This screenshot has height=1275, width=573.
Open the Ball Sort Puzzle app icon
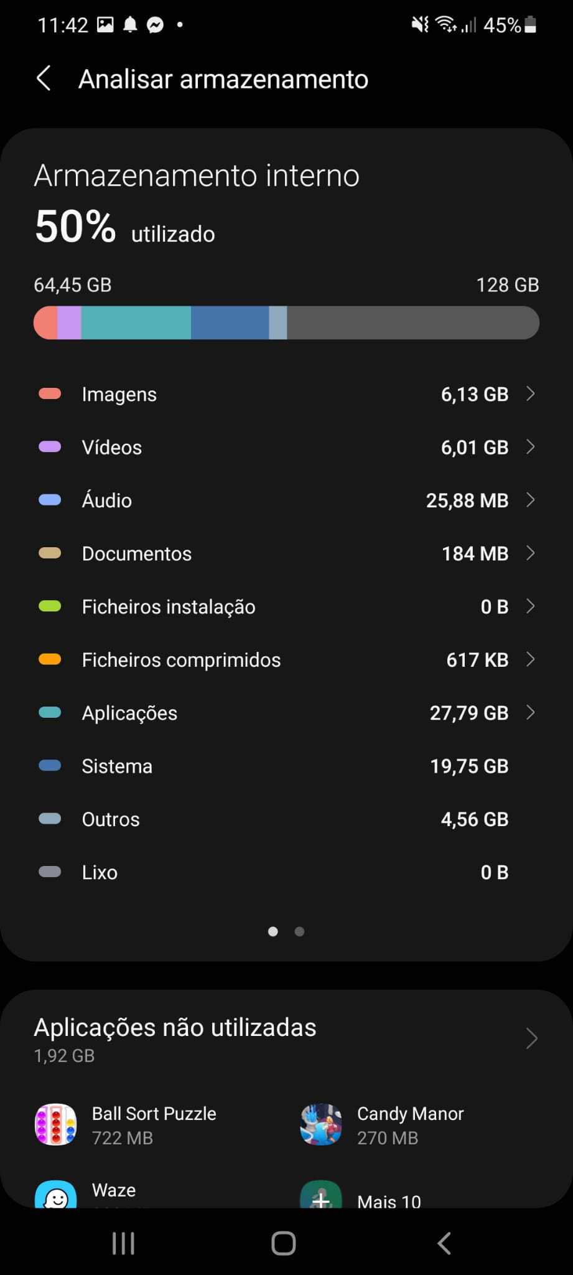click(x=55, y=1124)
